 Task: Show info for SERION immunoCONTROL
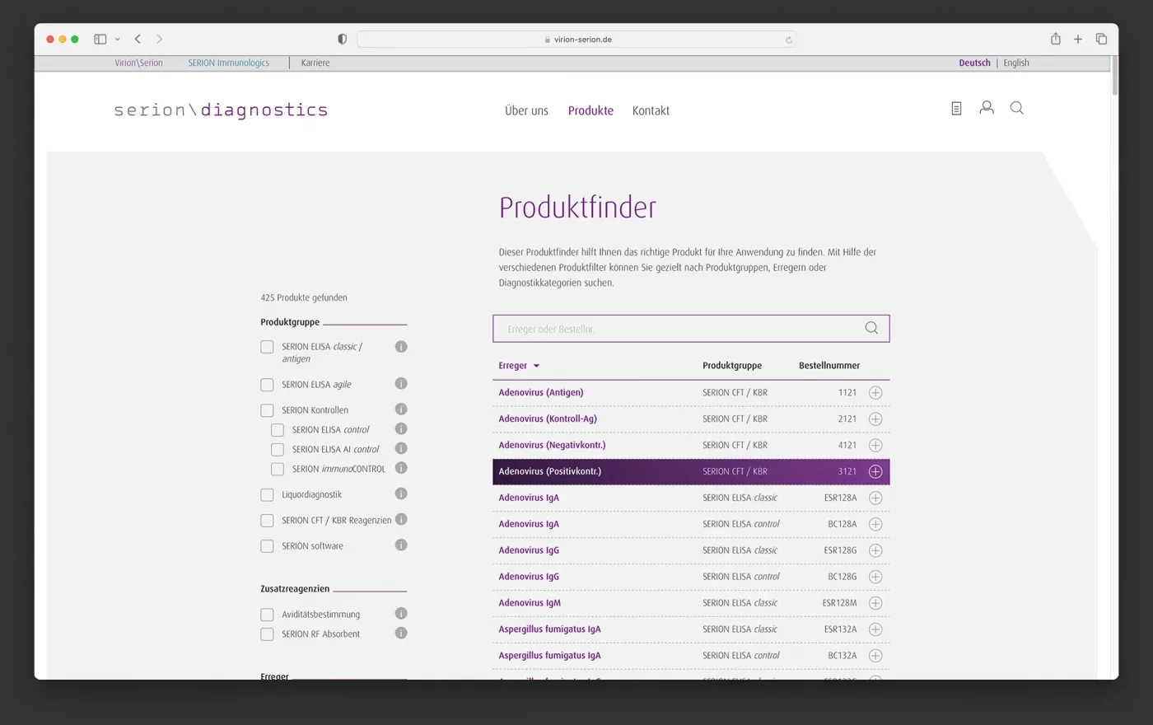(x=401, y=468)
